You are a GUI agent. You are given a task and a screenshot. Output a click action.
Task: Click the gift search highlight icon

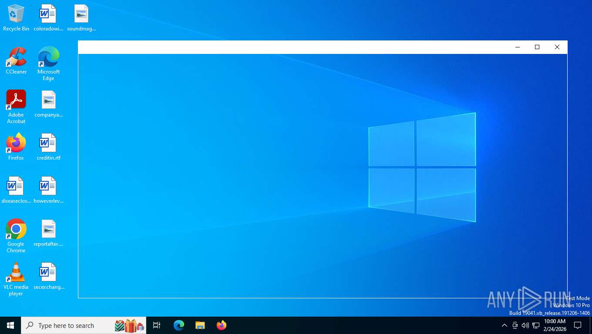point(129,325)
